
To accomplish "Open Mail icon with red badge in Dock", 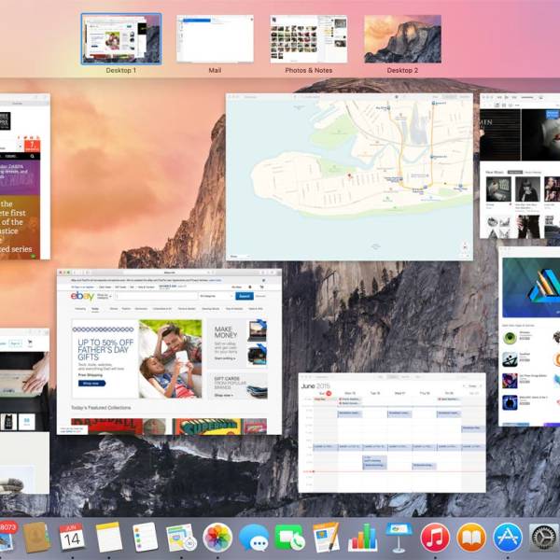I will coord(7,538).
